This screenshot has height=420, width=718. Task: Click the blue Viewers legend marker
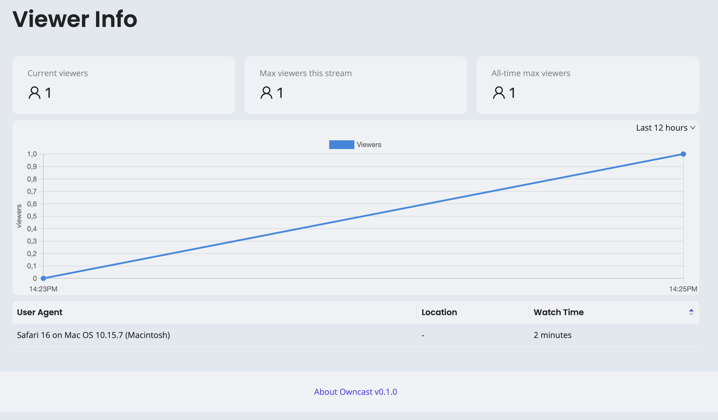[341, 144]
